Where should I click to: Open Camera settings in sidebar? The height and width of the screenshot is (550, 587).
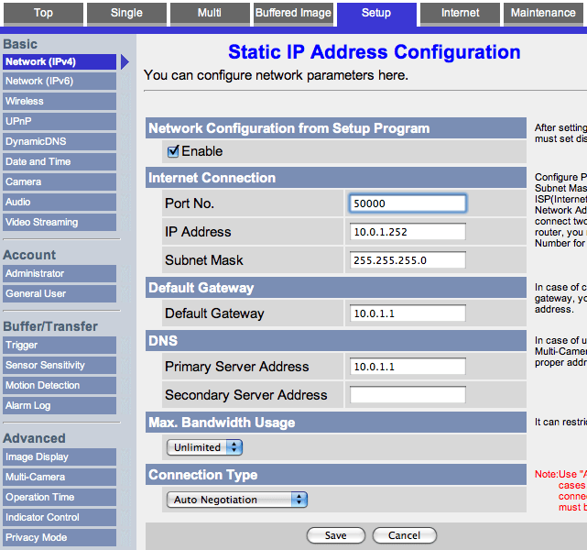pos(60,182)
